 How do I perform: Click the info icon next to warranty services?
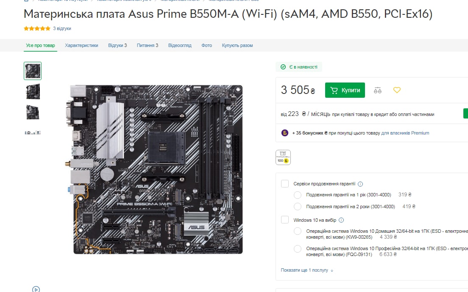pyautogui.click(x=360, y=184)
